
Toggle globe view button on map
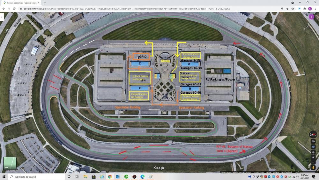click(313, 147)
